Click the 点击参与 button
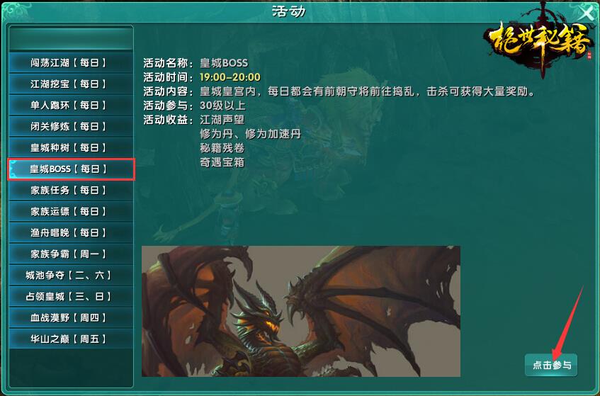Screen dimensions: 600x396 pyautogui.click(x=551, y=365)
